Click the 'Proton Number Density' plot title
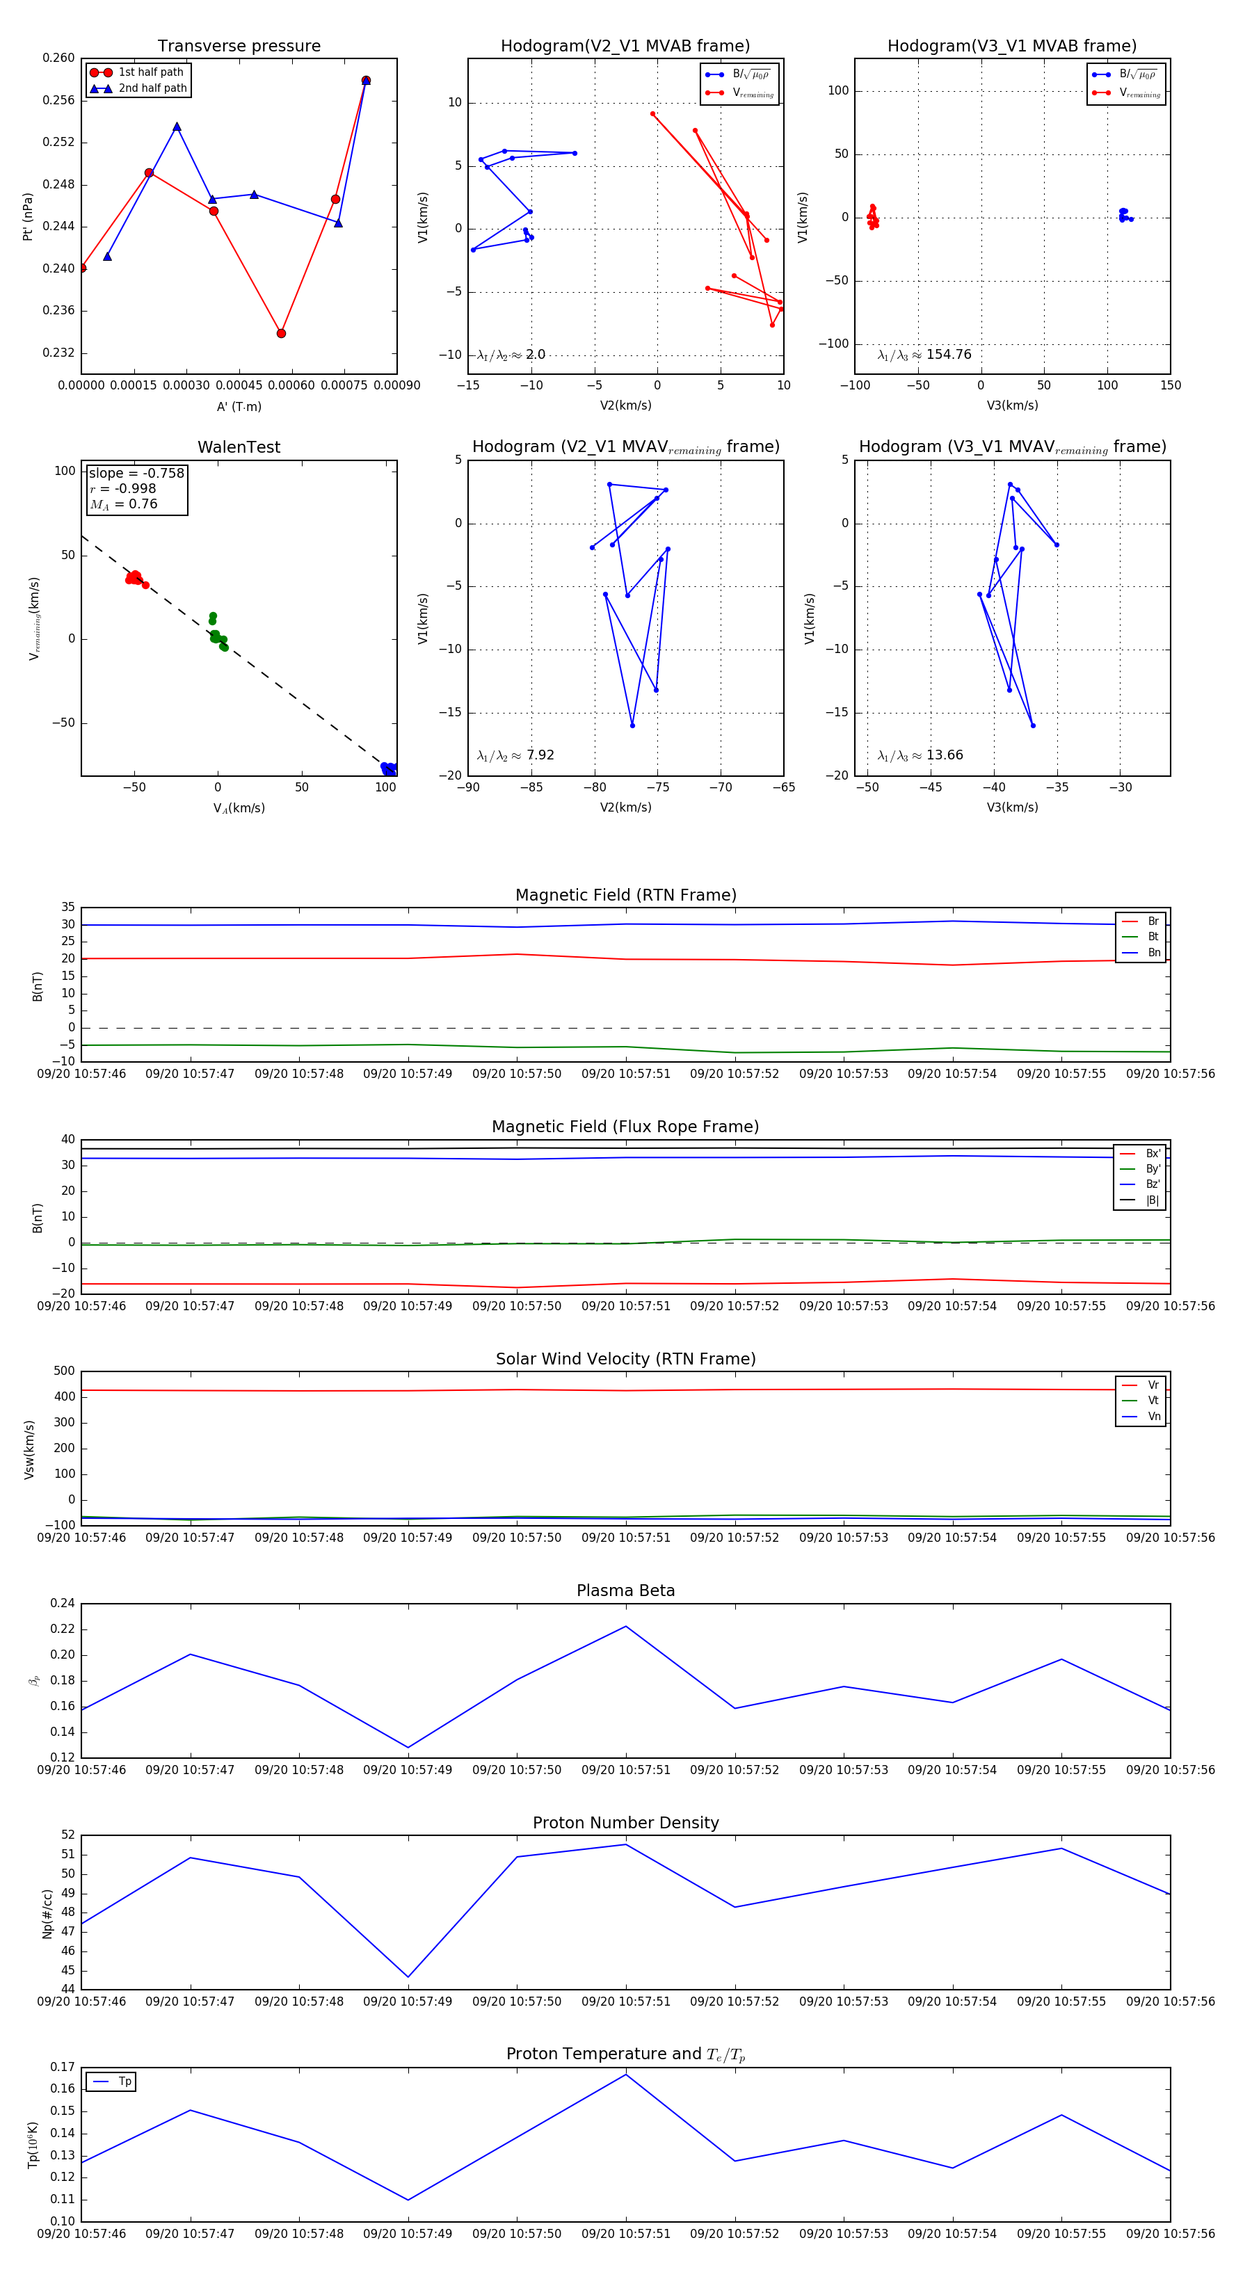This screenshot has height=2295, width=1252. pyautogui.click(x=625, y=1823)
